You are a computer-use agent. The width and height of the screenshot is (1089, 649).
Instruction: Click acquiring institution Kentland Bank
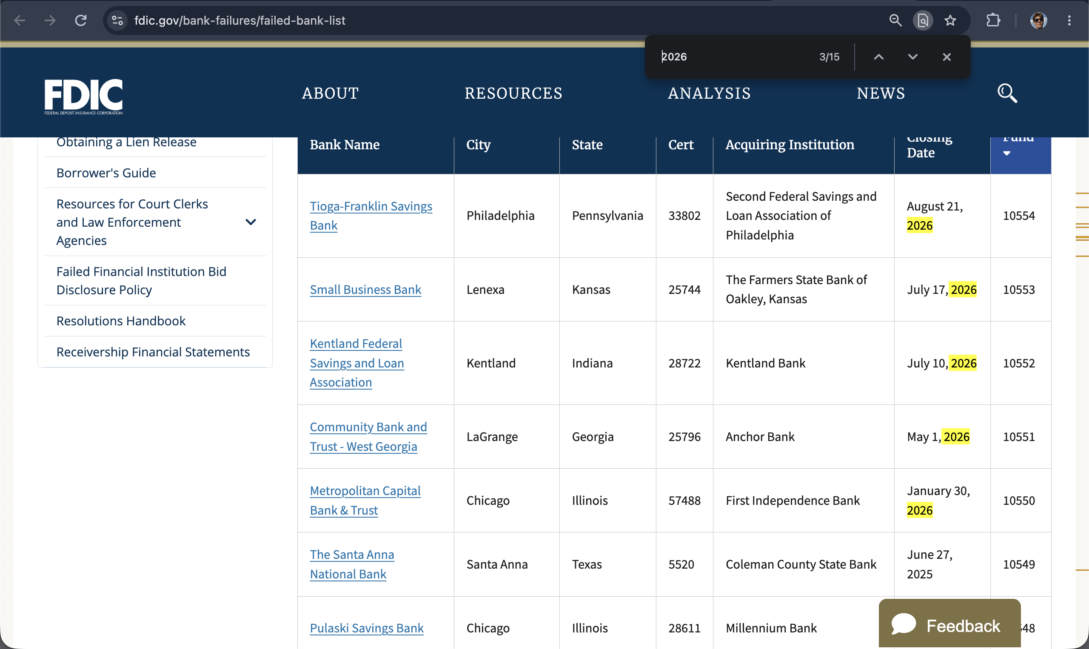click(x=765, y=363)
